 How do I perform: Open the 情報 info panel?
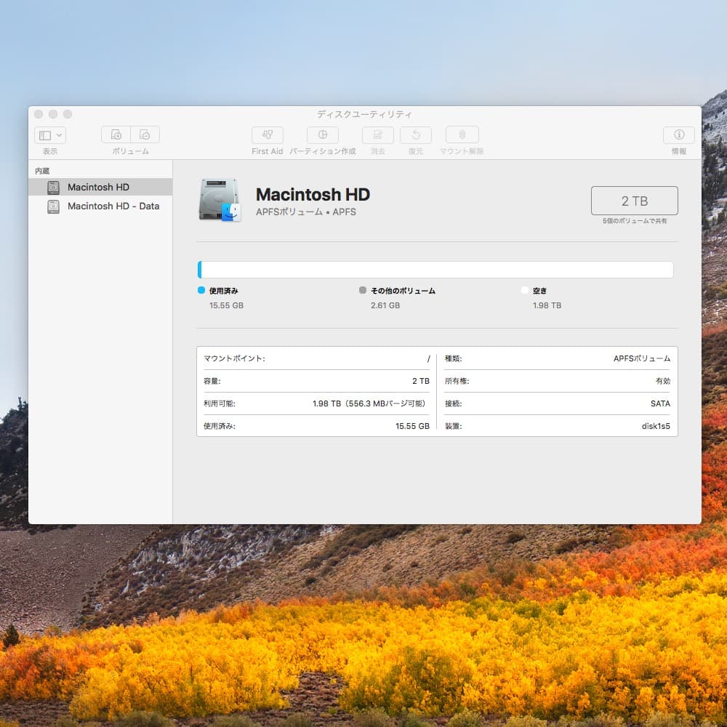pyautogui.click(x=678, y=135)
